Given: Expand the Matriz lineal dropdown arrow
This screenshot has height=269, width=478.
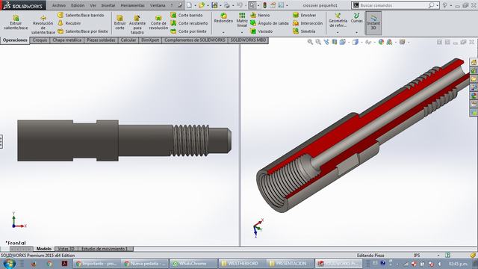Looking at the screenshot, I should click(242, 32).
